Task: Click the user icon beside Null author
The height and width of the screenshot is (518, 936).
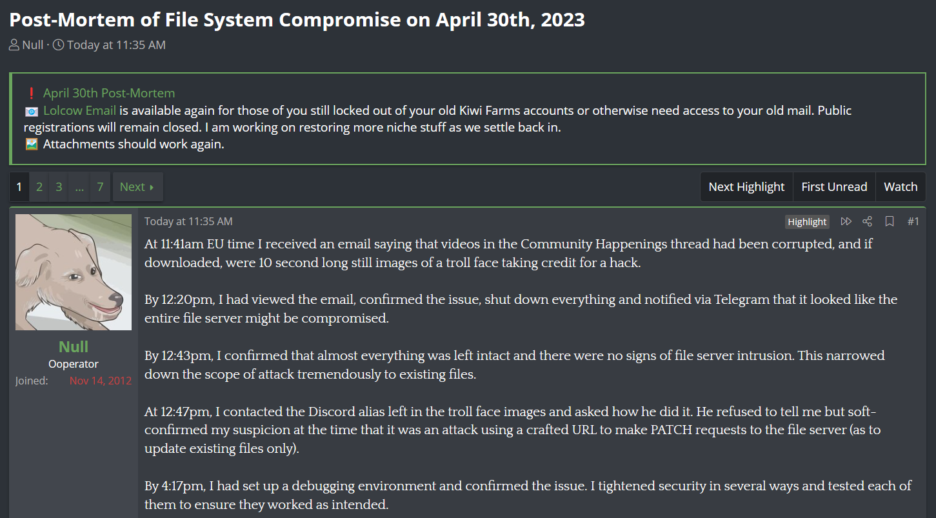Action: (14, 45)
